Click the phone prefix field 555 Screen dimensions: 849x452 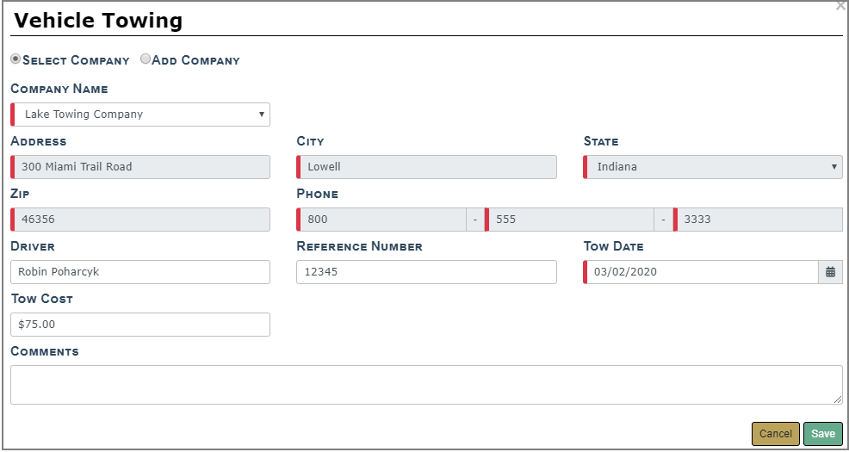point(570,220)
